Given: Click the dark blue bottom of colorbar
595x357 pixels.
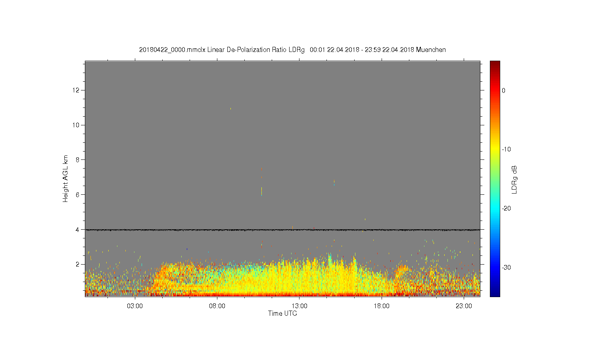Looking at the screenshot, I should [495, 293].
